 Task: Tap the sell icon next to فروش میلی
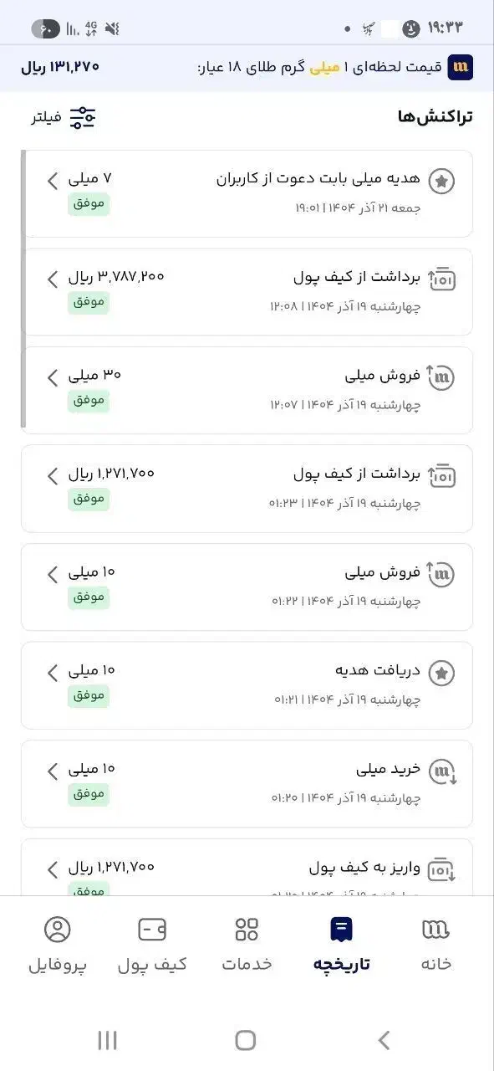(x=441, y=378)
